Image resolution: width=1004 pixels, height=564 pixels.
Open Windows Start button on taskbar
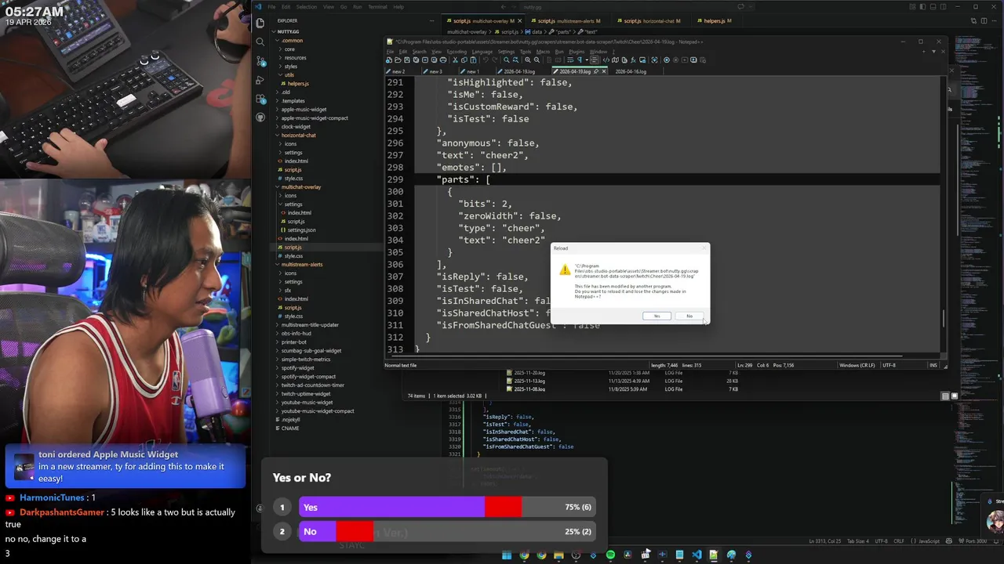point(507,555)
